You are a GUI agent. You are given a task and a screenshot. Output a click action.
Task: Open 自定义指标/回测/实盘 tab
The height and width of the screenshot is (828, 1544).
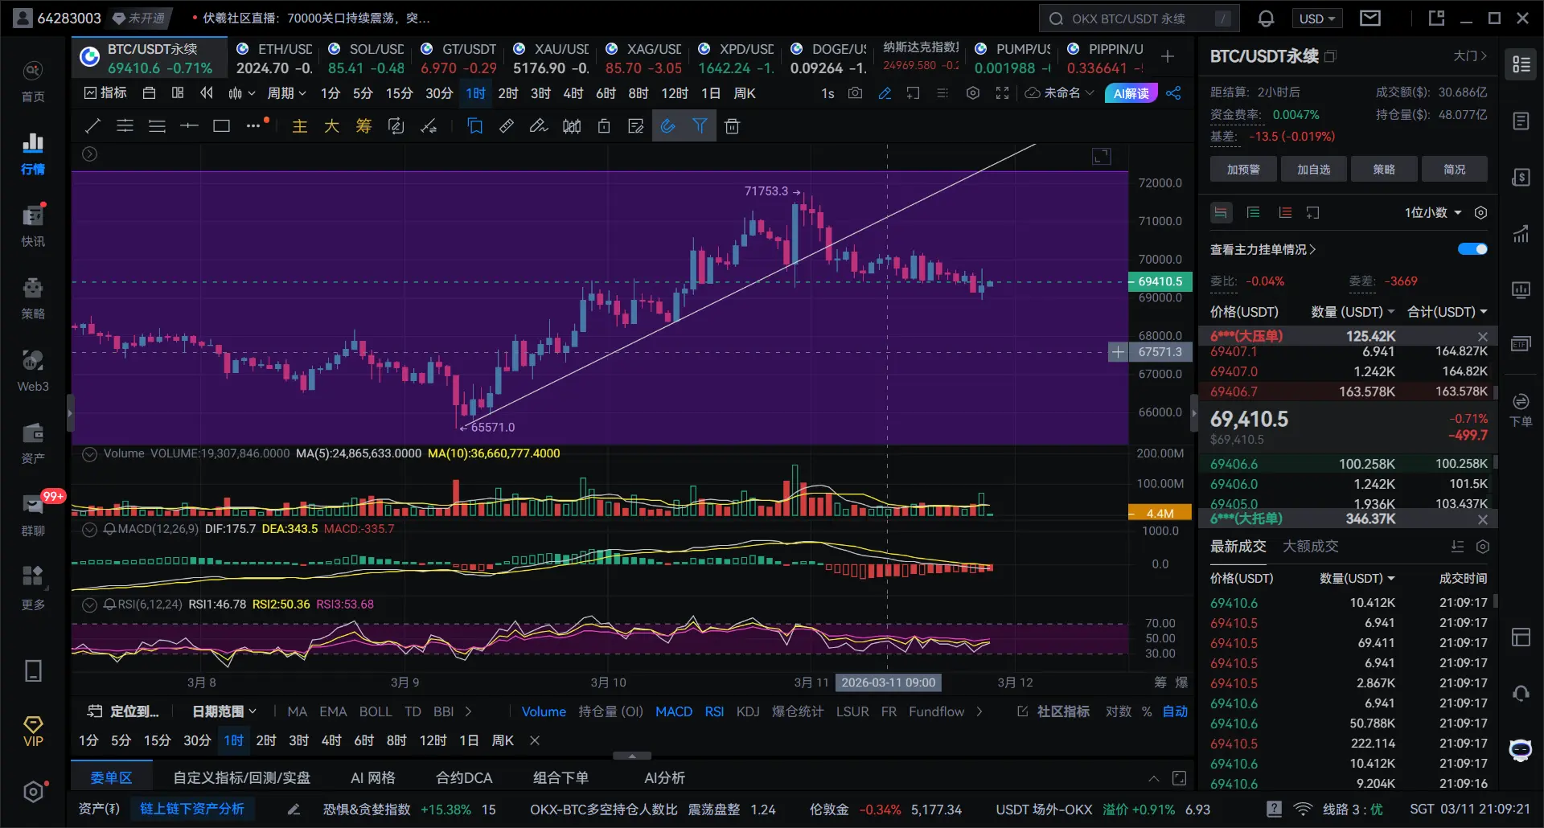tap(242, 777)
